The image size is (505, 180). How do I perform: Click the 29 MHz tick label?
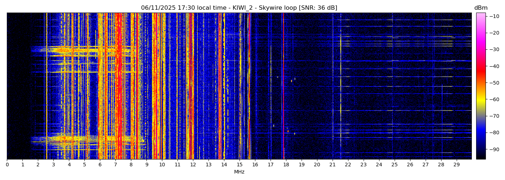point(456,165)
